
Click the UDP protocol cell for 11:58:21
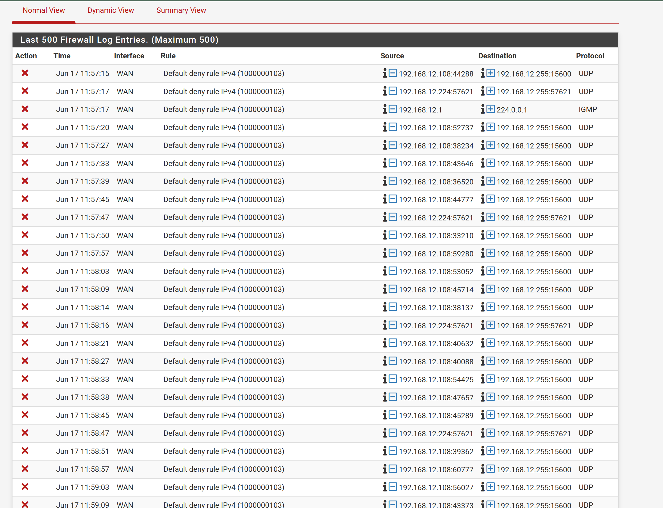pyautogui.click(x=586, y=344)
